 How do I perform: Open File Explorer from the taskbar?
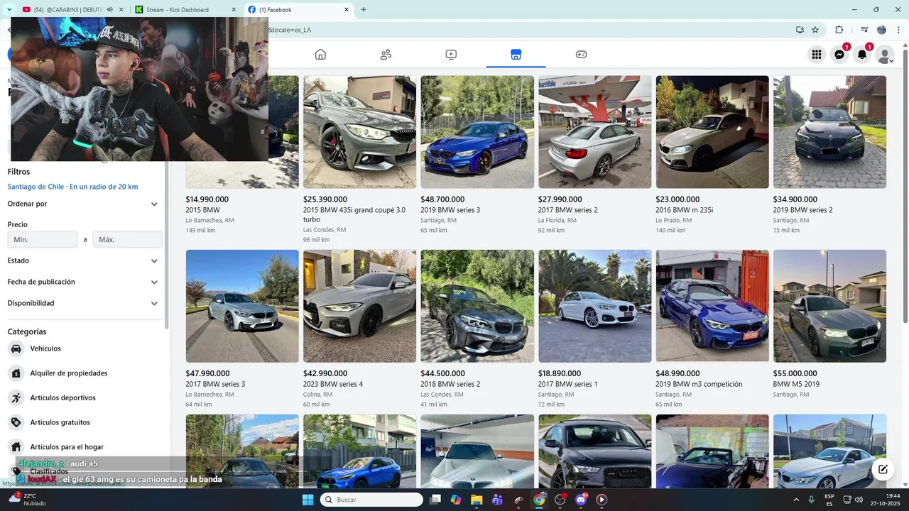477,500
